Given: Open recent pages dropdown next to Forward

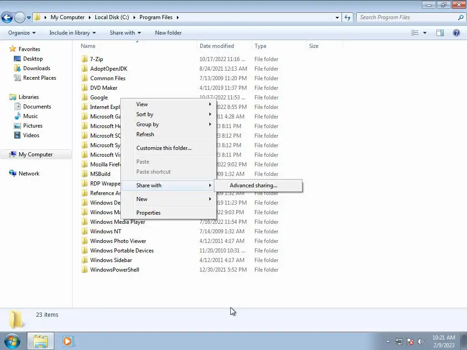Looking at the screenshot, I should (x=29, y=18).
